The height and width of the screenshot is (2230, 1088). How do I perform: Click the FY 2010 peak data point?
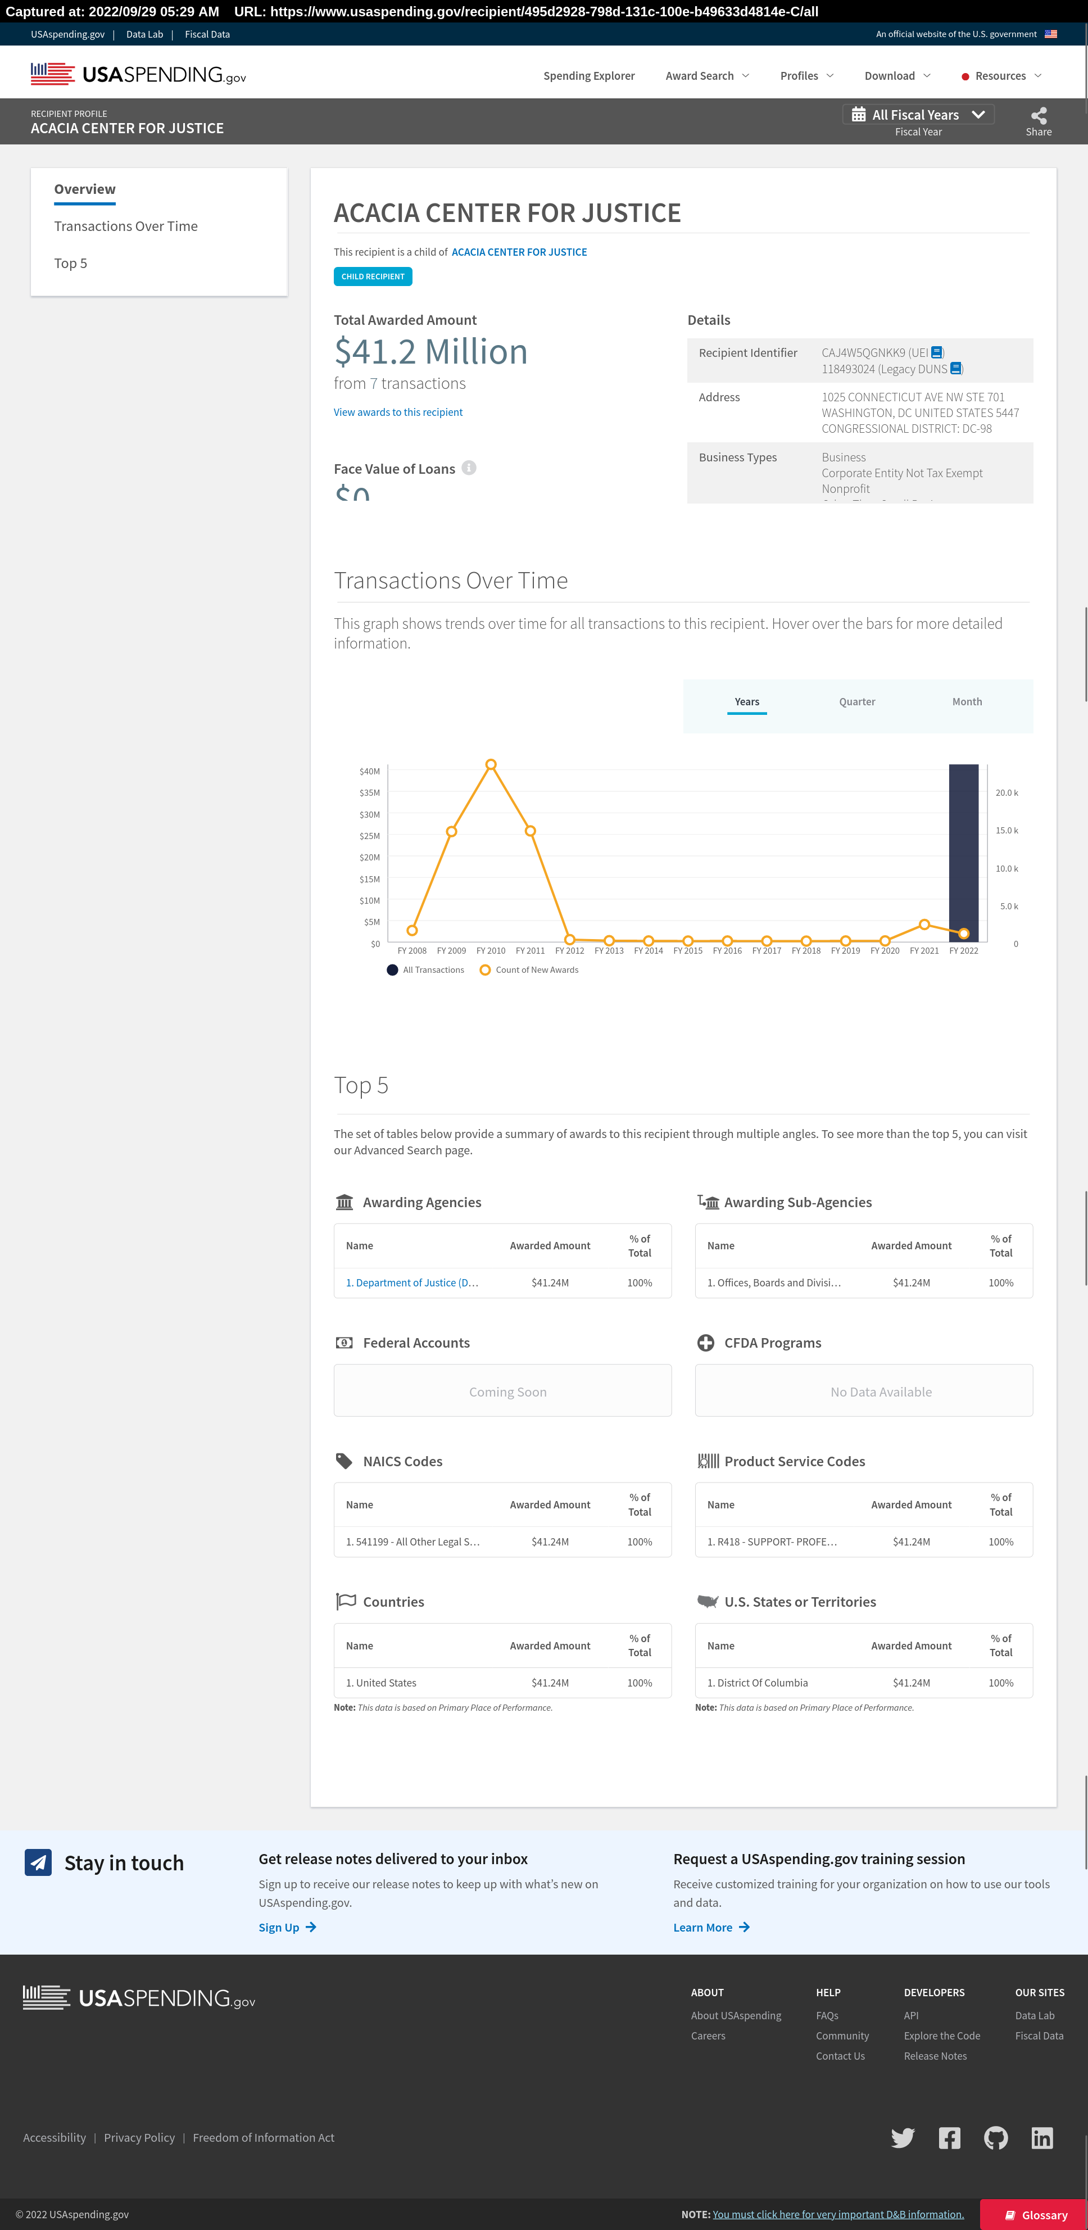pyautogui.click(x=491, y=764)
